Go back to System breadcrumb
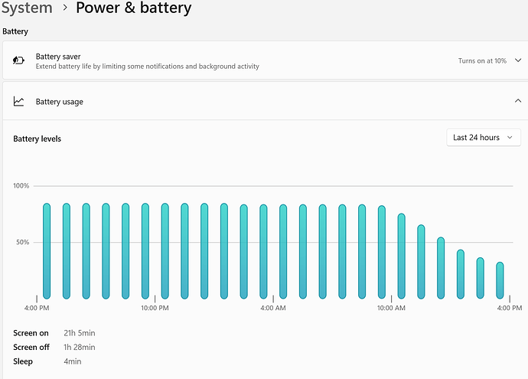This screenshot has width=528, height=379. pyautogui.click(x=27, y=8)
